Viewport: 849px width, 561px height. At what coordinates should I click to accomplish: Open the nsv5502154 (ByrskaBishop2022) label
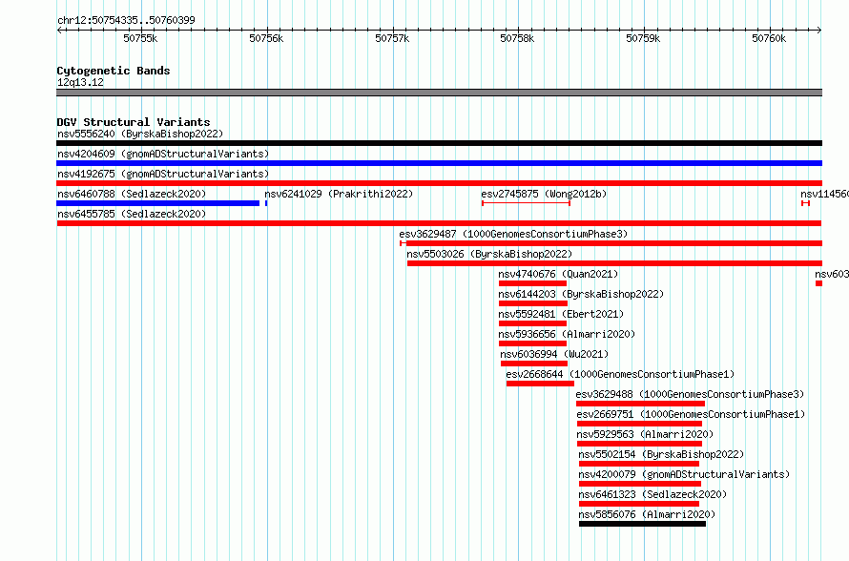(x=661, y=454)
